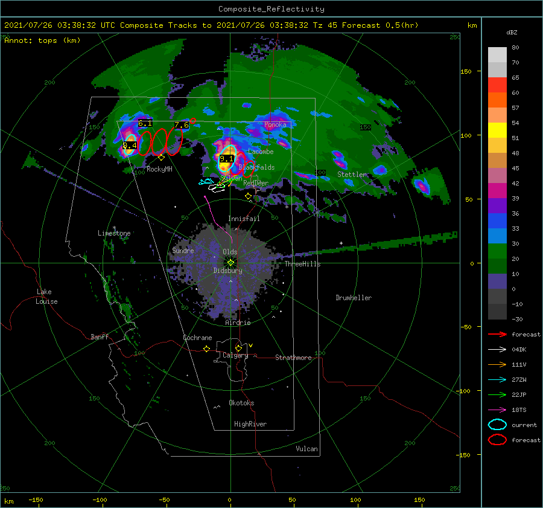This screenshot has height=508, width=543.
Task: Click the yellow diamond marker at Cochrane
Action: 207,349
